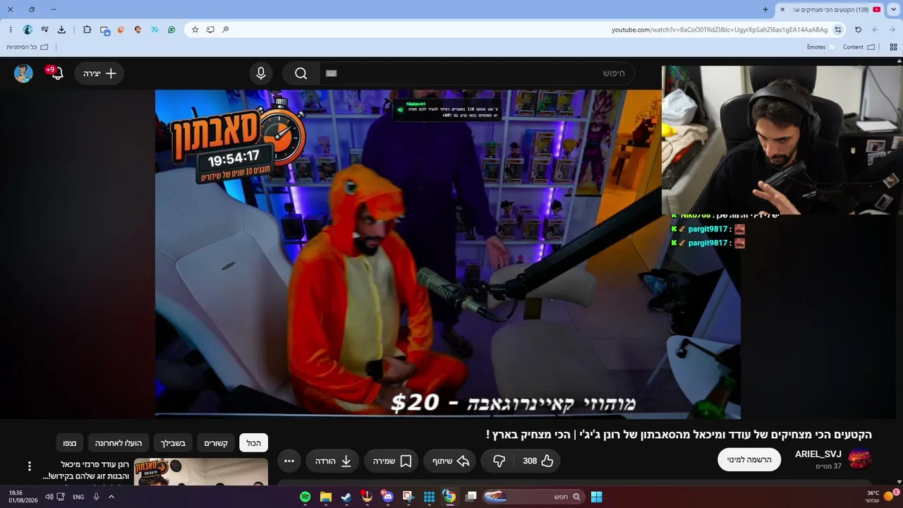Focus the YouTube search field
The width and height of the screenshot is (903, 508).
click(477, 73)
